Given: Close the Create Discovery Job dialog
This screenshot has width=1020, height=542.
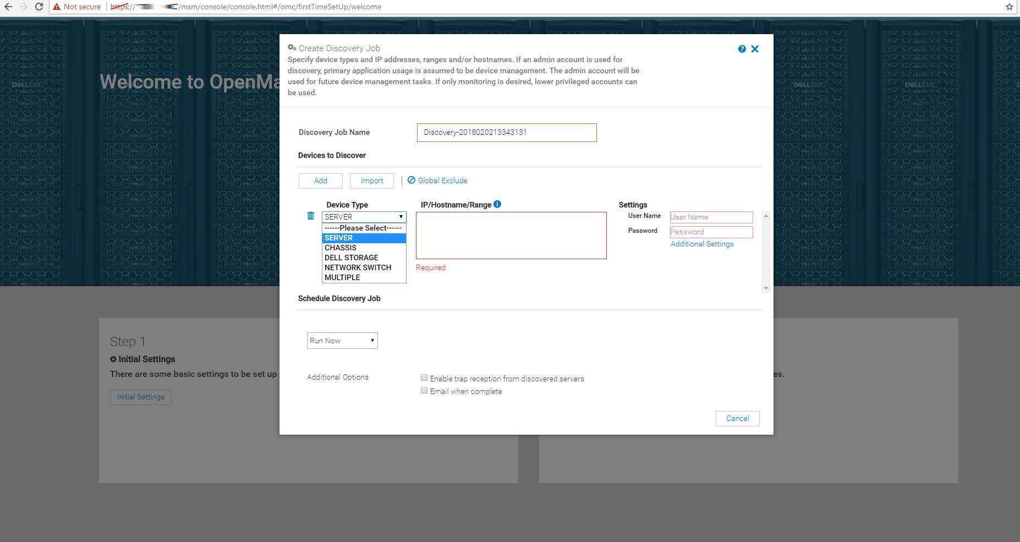Looking at the screenshot, I should tap(755, 49).
